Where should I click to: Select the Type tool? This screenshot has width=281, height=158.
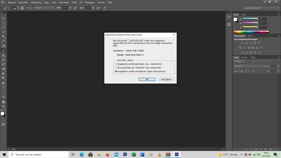[4, 88]
